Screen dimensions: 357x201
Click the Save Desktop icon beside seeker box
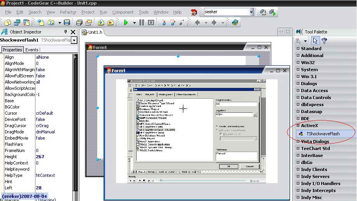pyautogui.click(x=263, y=12)
